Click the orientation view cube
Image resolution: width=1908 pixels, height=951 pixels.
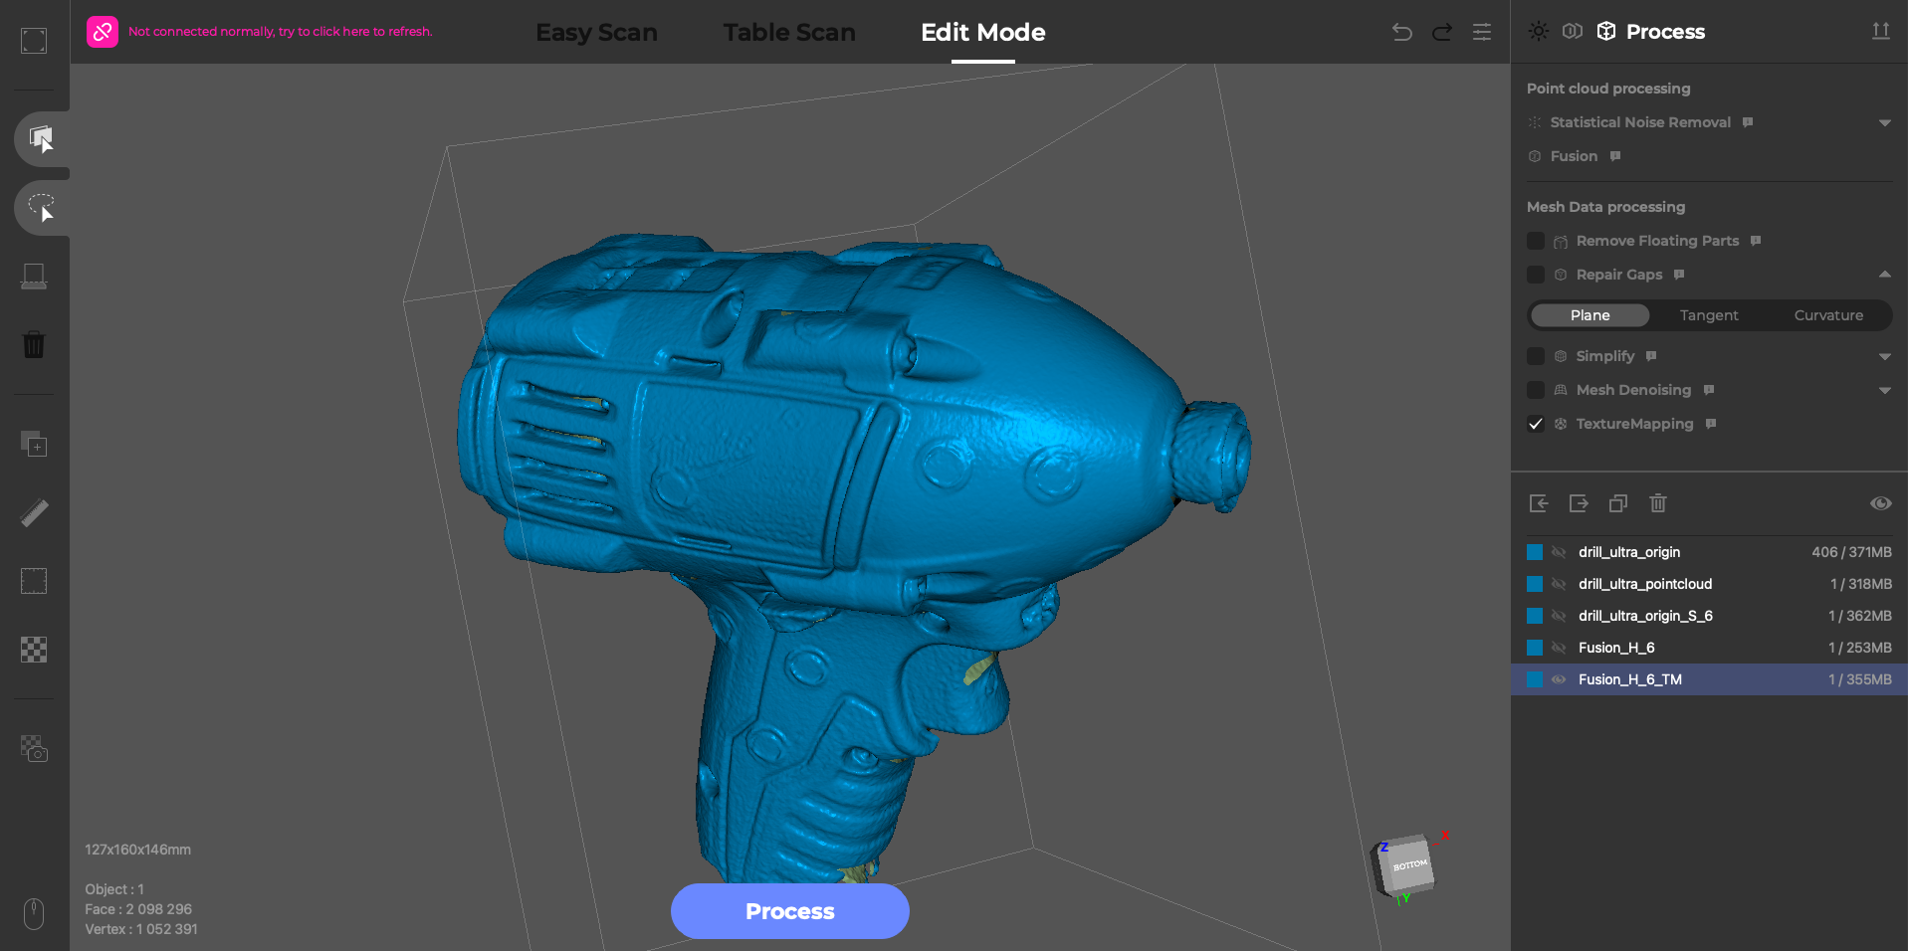click(1406, 865)
